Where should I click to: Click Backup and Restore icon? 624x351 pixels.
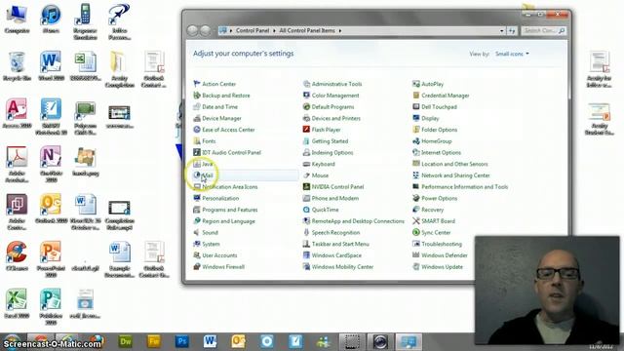tap(197, 96)
